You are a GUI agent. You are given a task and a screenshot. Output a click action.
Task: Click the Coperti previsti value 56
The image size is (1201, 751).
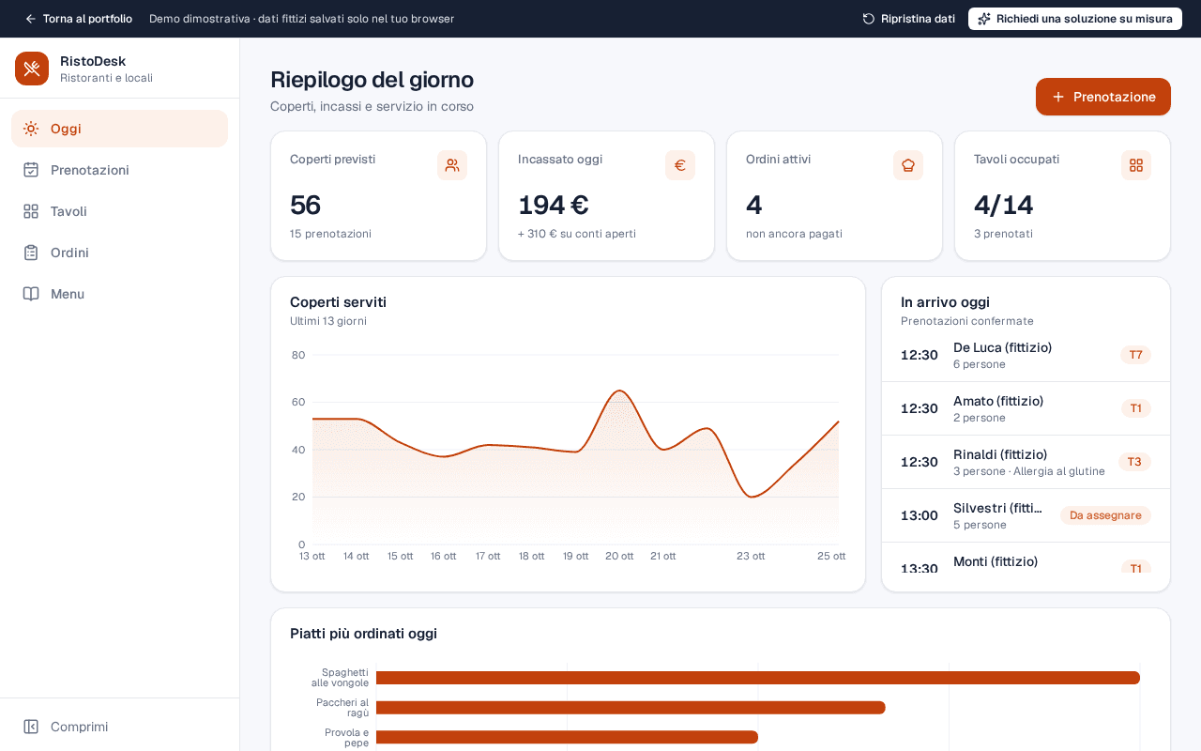(306, 205)
